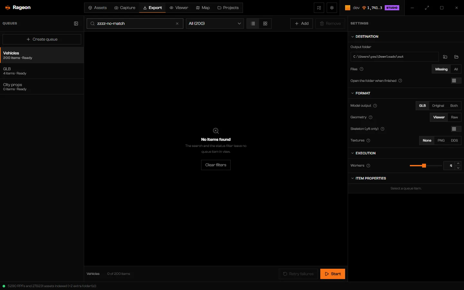This screenshot has height=290, width=464.
Task: Adjust the Workers slider handle
Action: tap(424, 166)
